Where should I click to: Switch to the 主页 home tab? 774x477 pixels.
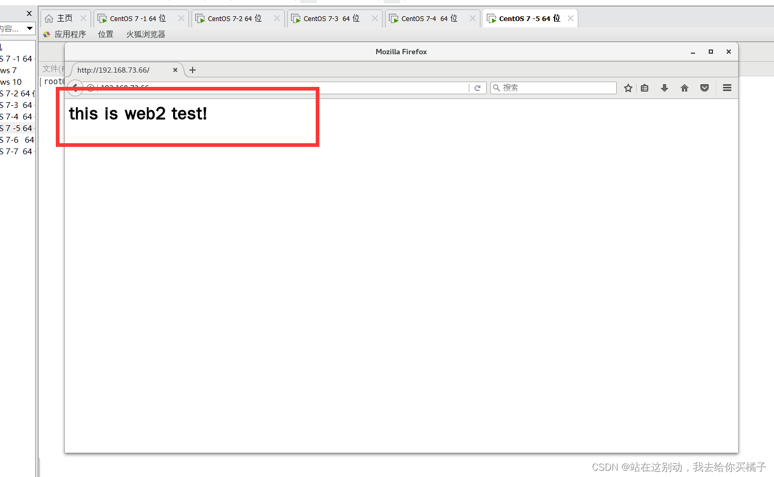65,18
